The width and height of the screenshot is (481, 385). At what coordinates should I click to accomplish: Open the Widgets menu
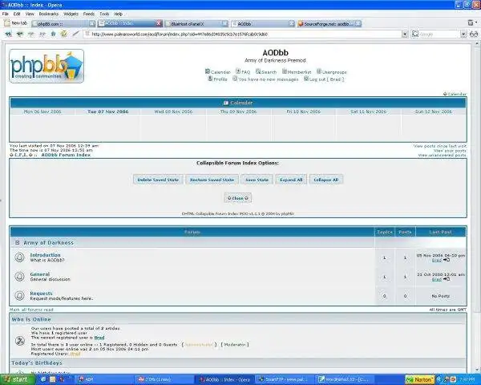pos(71,14)
